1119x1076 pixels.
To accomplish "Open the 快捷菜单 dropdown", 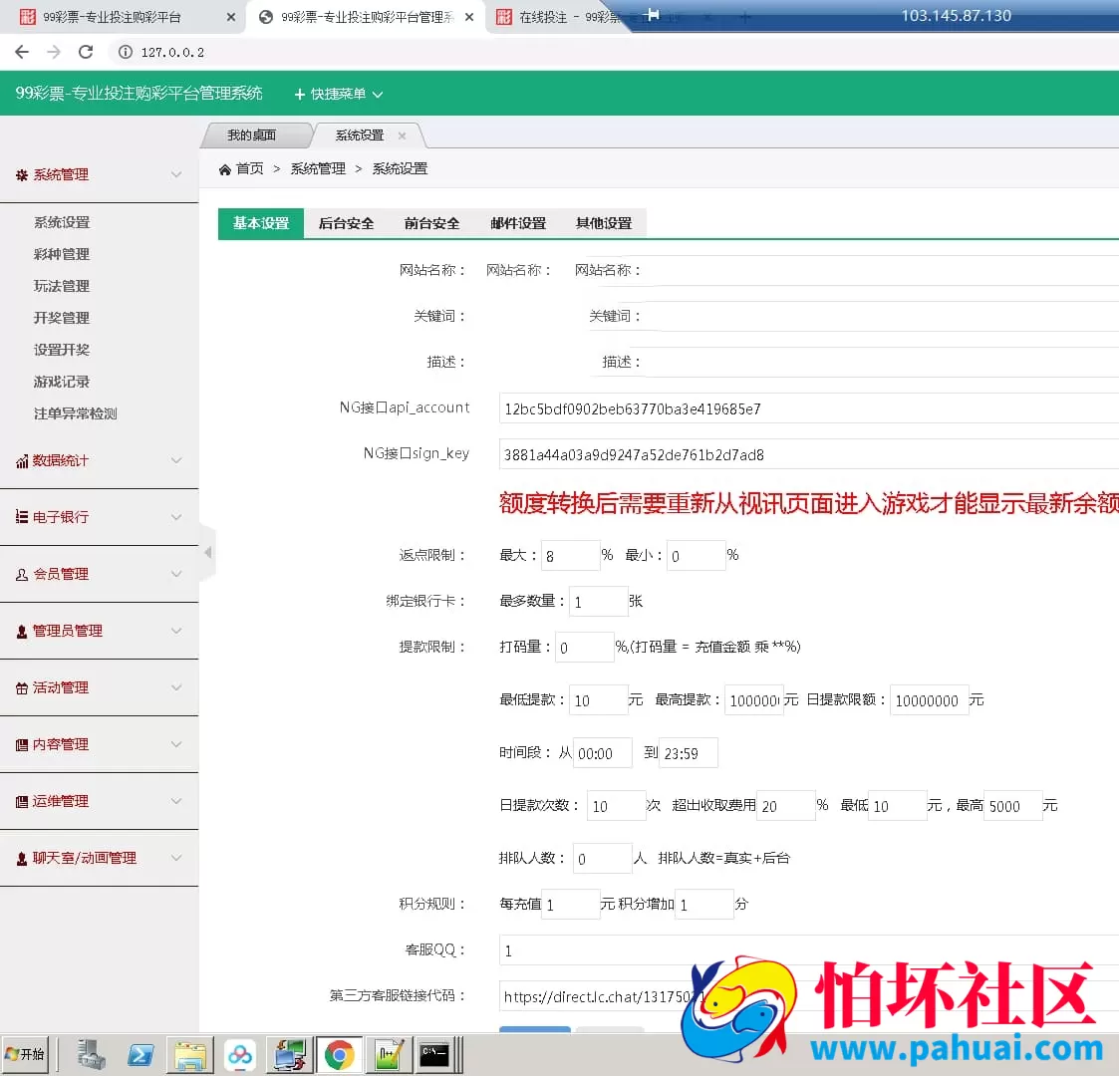I will (339, 93).
